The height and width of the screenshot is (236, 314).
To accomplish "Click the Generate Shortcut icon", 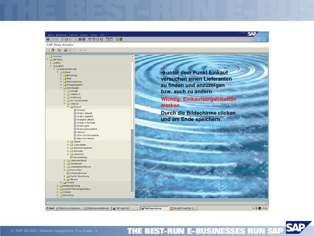I will click(x=111, y=39).
